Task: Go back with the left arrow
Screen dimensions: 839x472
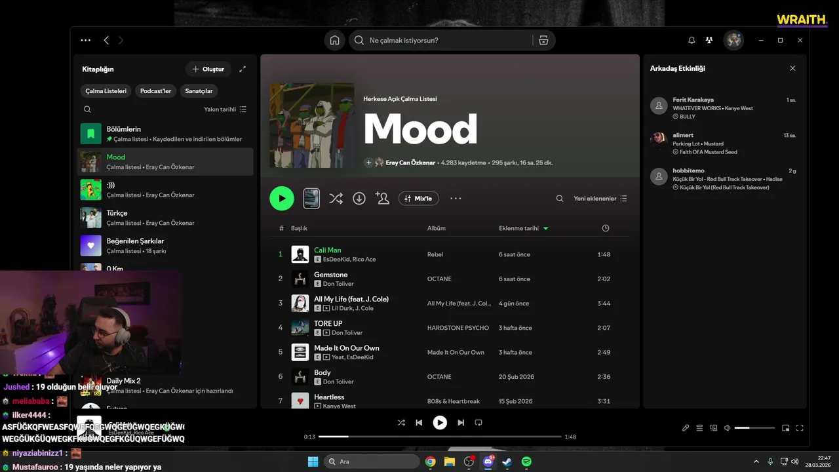Action: pyautogui.click(x=106, y=40)
